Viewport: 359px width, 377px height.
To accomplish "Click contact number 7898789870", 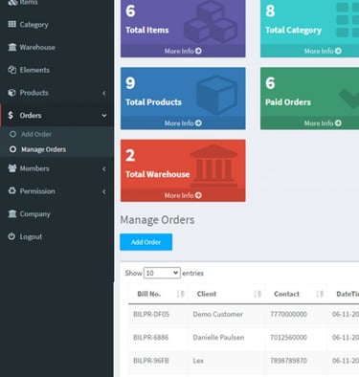I will [x=288, y=361].
